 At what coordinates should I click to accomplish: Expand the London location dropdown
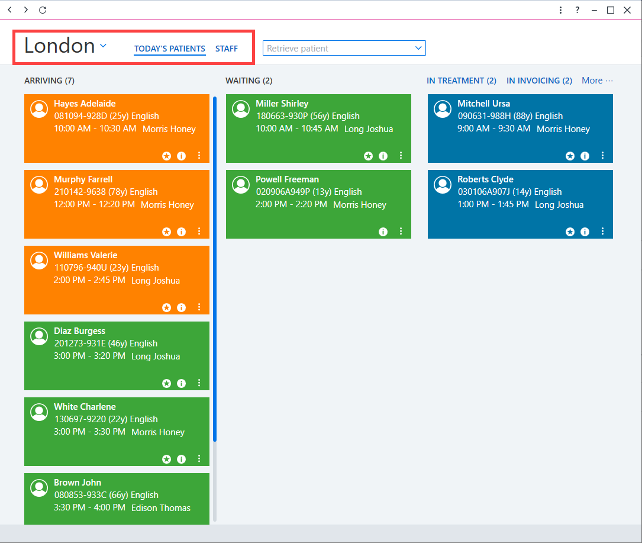pos(103,46)
